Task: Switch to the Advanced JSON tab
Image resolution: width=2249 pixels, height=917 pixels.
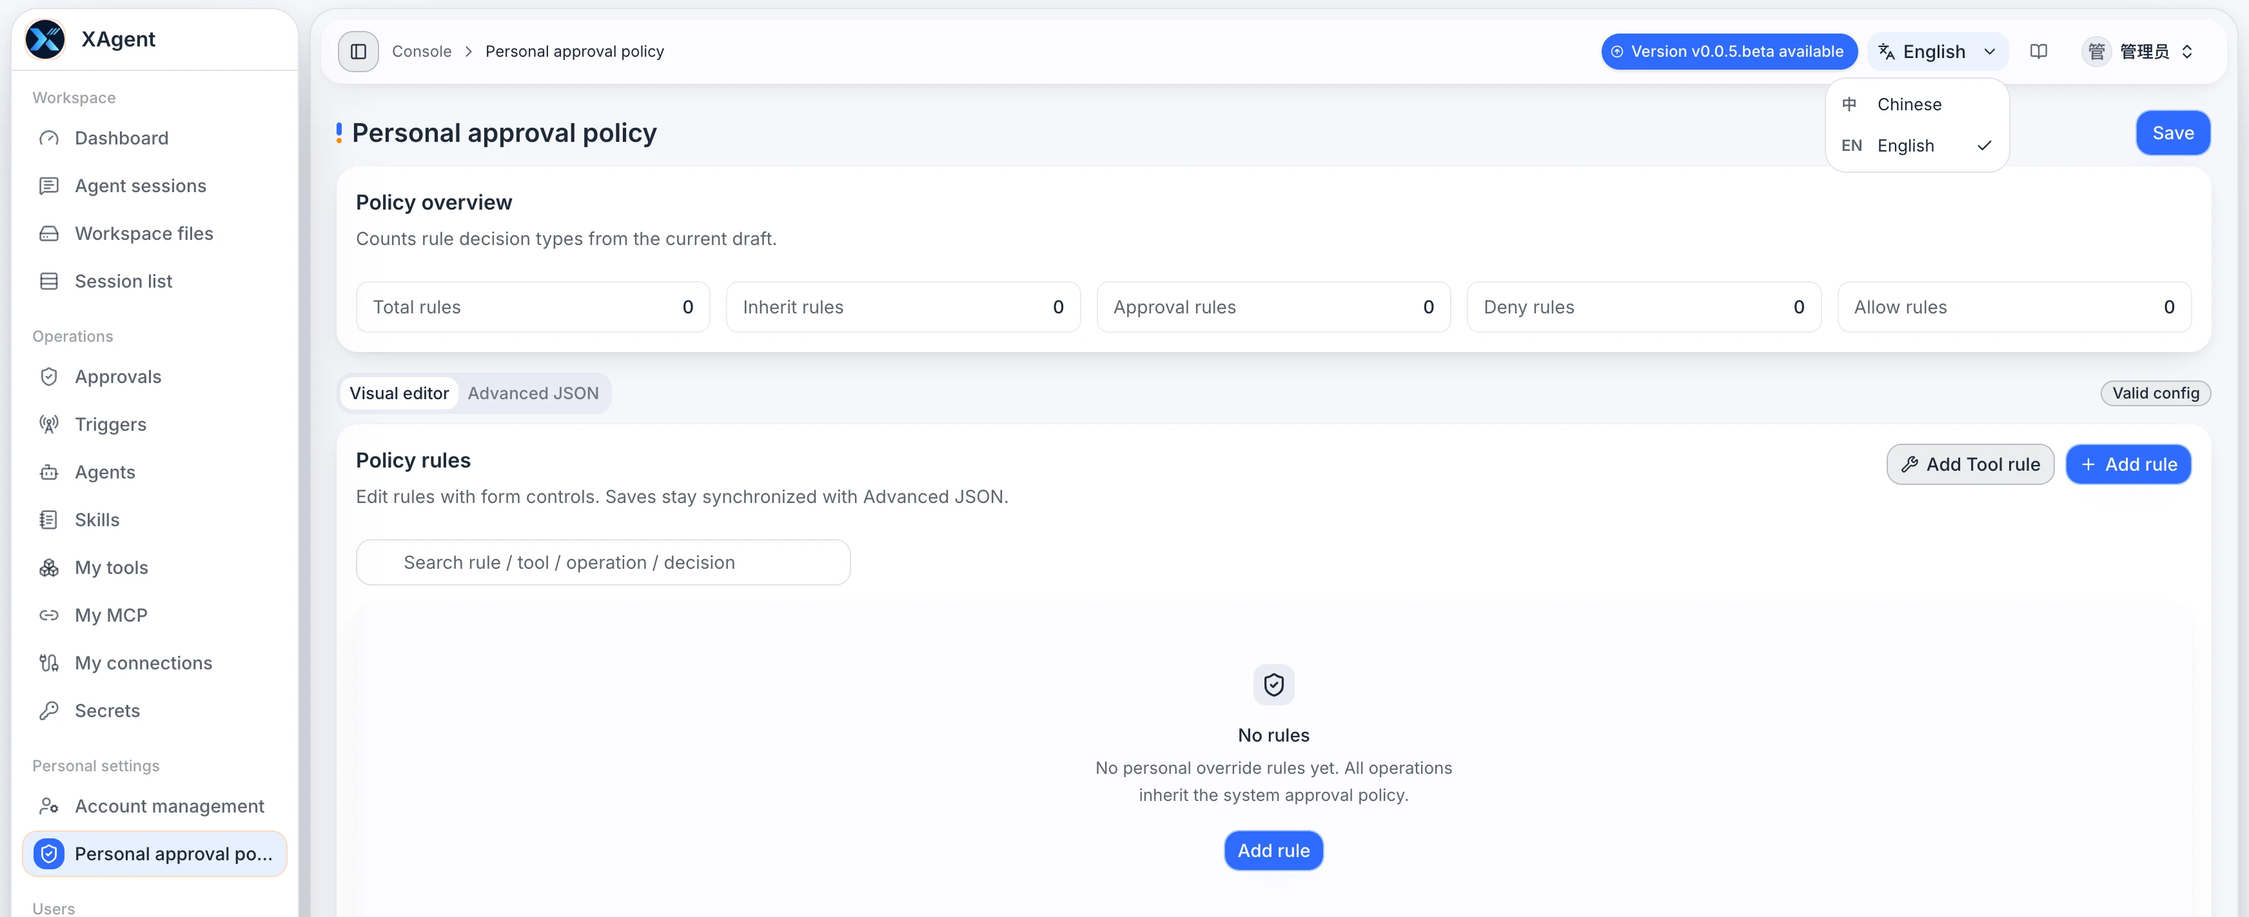Action: point(533,393)
